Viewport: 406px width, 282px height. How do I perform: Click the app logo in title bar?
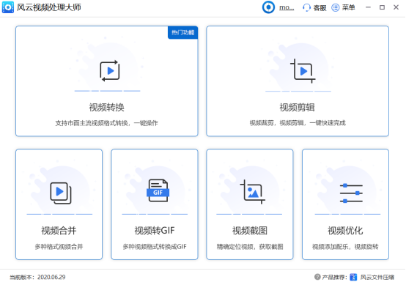point(8,7)
